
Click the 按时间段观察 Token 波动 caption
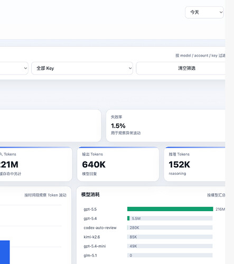tap(45, 195)
